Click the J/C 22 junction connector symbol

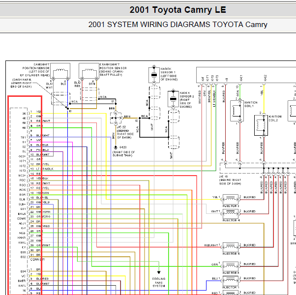116,118
